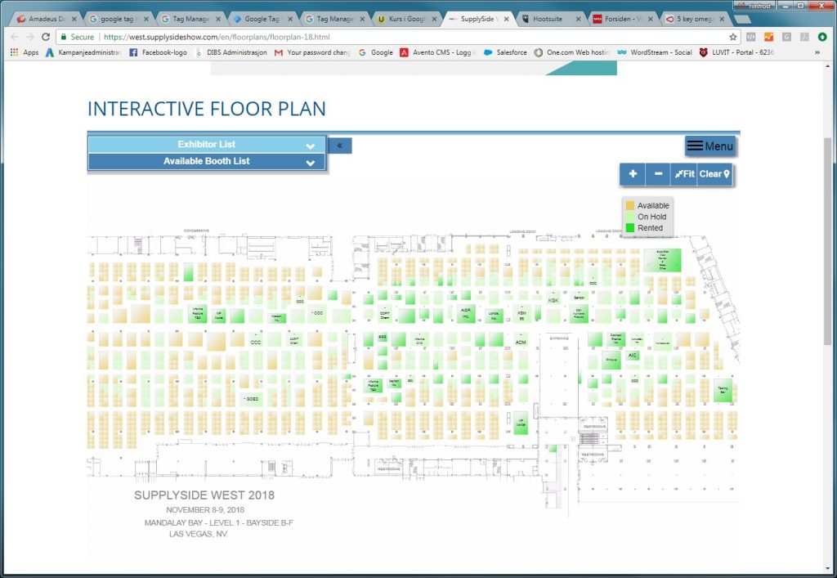Switch to the Forsiden tab

pos(623,19)
